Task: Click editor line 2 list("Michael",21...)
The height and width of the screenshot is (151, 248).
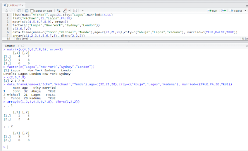Action: click(x=42, y=18)
